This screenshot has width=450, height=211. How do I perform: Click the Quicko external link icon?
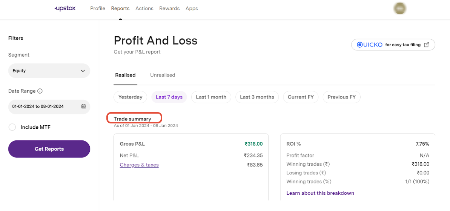click(427, 45)
